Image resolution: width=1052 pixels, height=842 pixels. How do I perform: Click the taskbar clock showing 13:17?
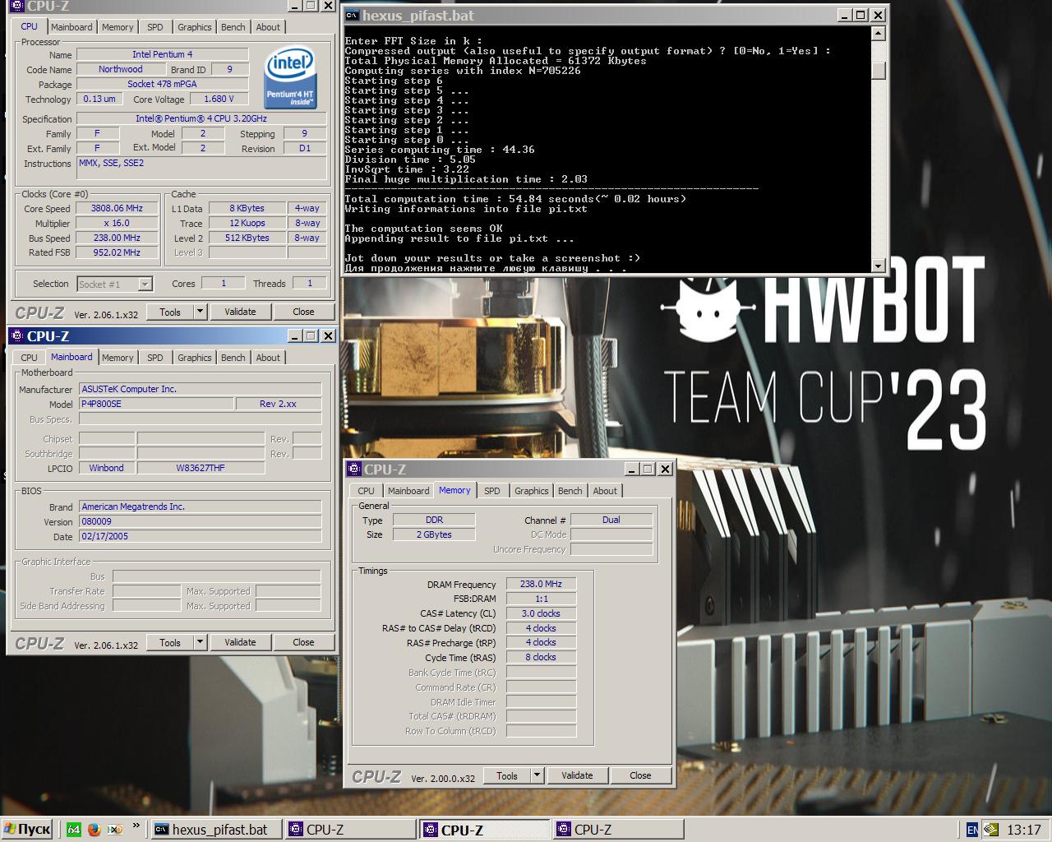[1024, 830]
